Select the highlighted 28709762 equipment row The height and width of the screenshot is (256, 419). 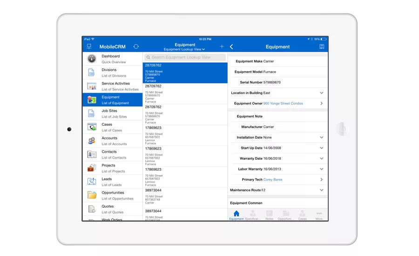(185, 73)
